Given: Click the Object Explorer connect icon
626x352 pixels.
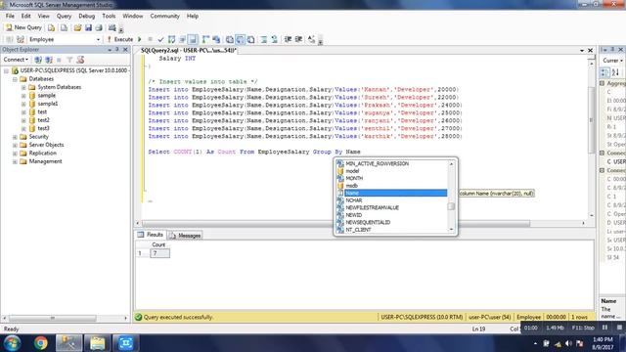Looking at the screenshot, I should (38, 60).
